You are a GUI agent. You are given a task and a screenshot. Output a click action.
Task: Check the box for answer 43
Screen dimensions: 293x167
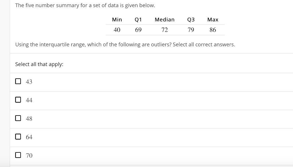click(18, 81)
